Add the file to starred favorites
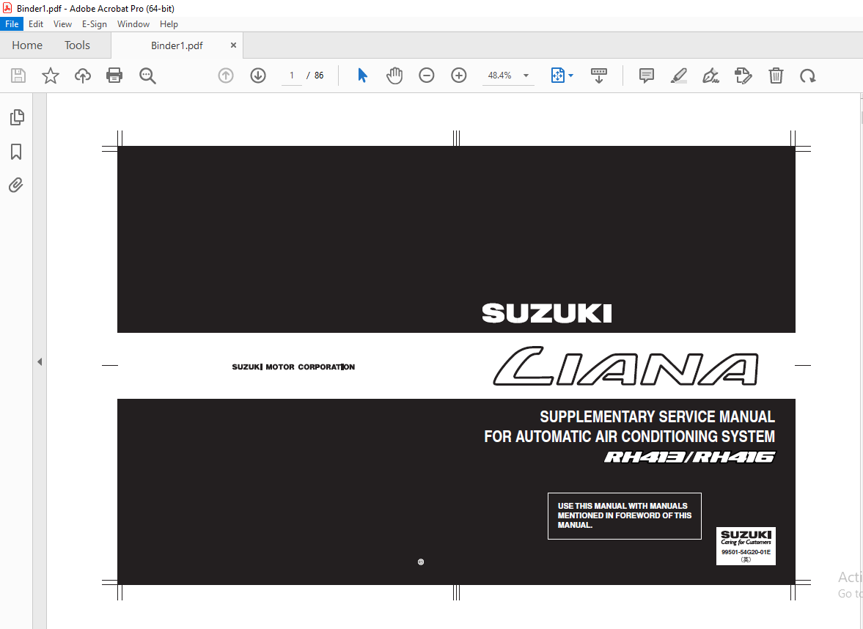This screenshot has height=629, width=863. point(51,76)
